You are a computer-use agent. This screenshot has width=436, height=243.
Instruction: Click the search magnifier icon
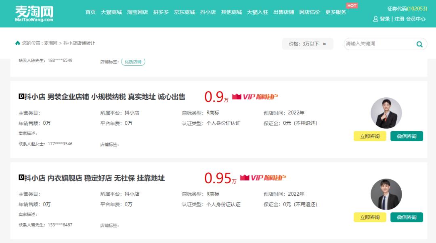[419, 44]
